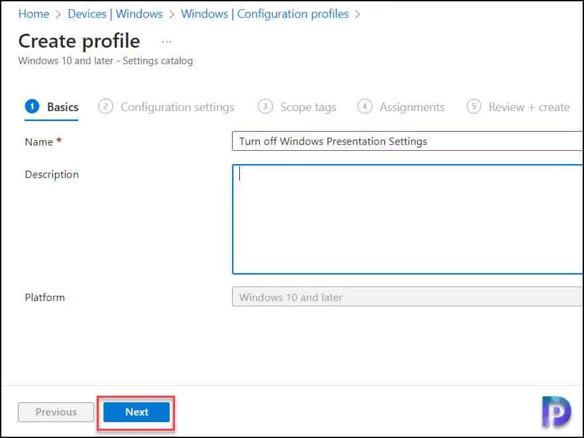Click the step 4 circle icon
584x438 pixels.
click(x=365, y=107)
